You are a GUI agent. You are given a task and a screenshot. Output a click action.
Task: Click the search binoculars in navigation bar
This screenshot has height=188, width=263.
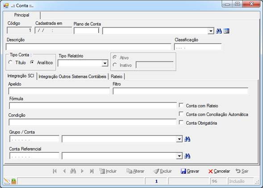coord(73,171)
